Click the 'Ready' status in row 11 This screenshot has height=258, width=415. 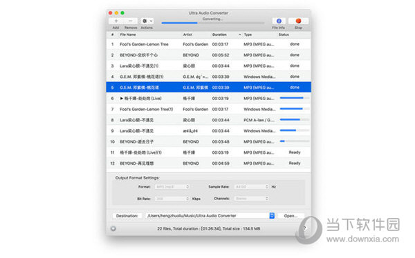point(295,152)
